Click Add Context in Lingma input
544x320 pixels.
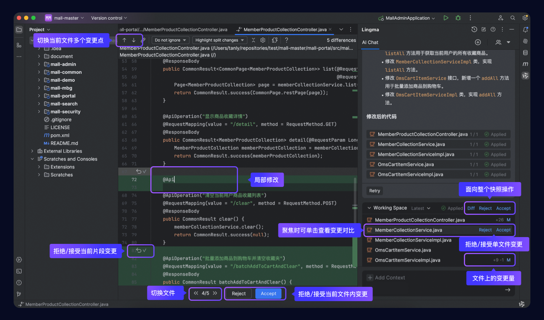point(386,278)
